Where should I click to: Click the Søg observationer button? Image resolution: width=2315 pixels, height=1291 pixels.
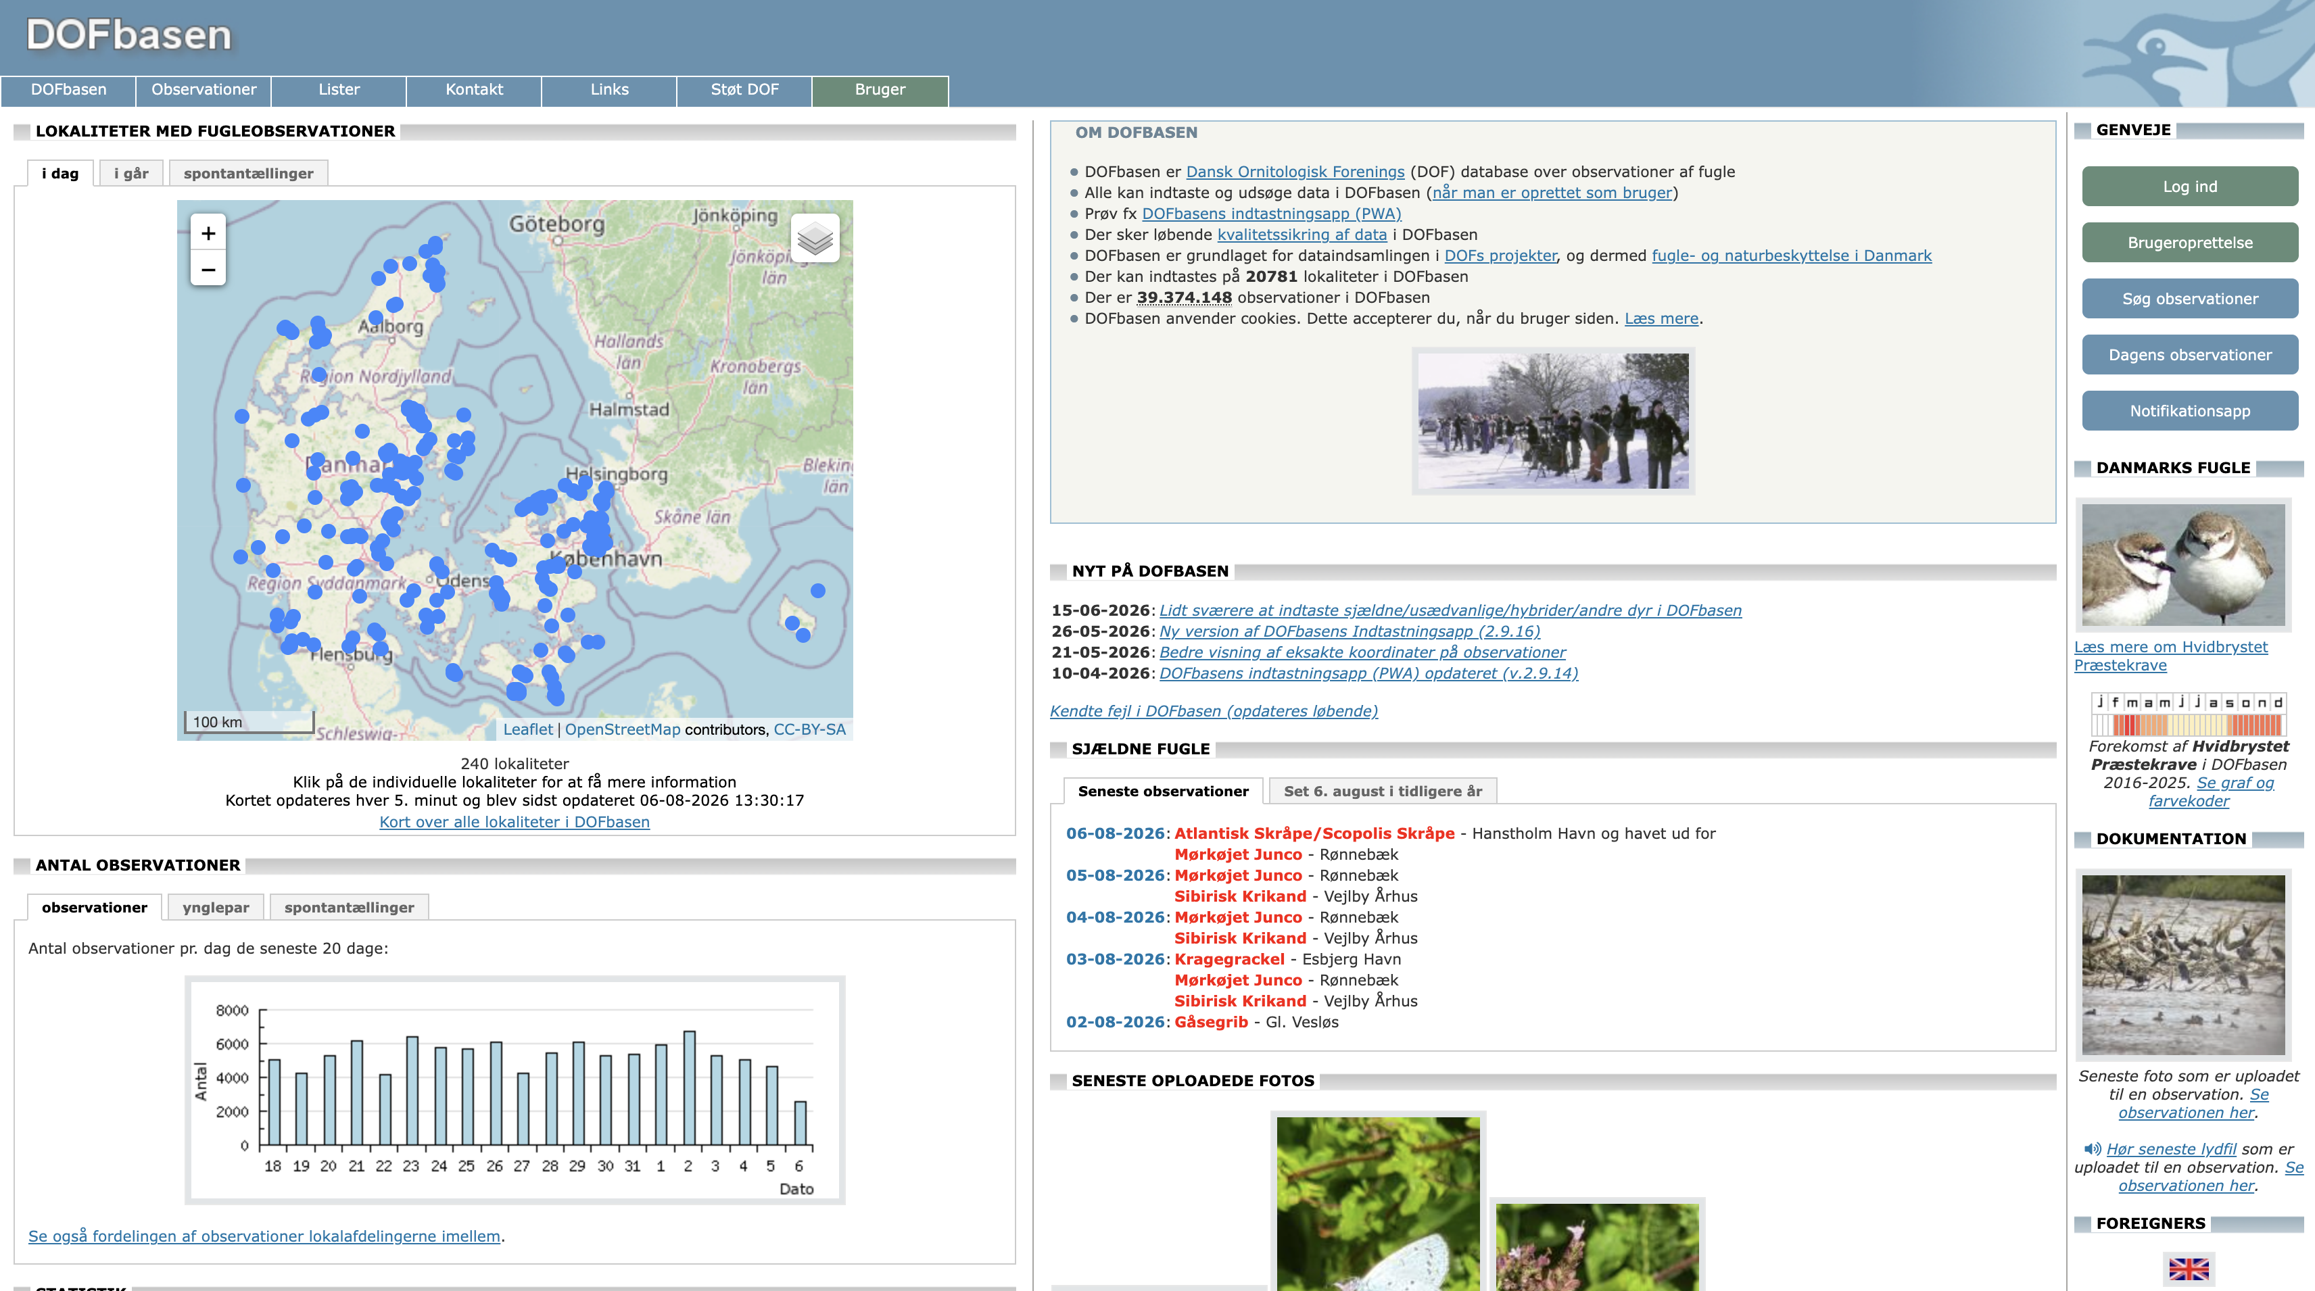tap(2190, 299)
